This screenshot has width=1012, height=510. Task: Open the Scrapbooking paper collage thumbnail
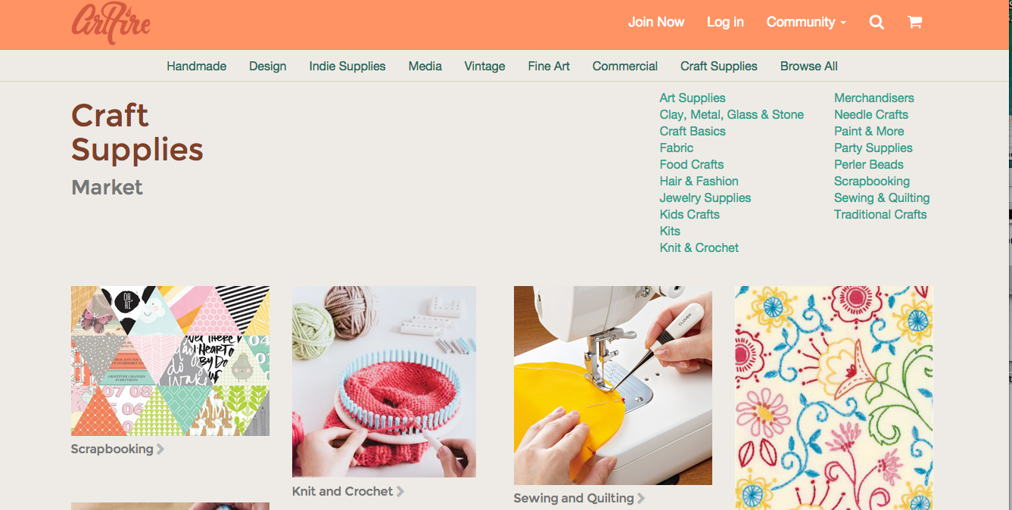pos(170,361)
